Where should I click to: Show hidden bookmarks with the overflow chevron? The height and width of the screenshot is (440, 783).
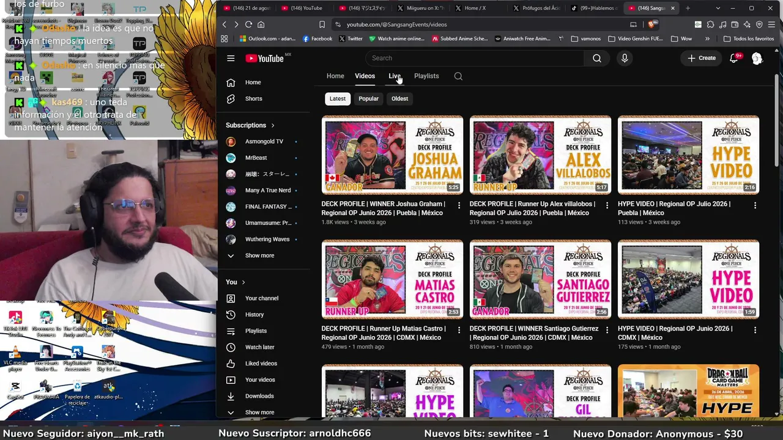tap(707, 38)
